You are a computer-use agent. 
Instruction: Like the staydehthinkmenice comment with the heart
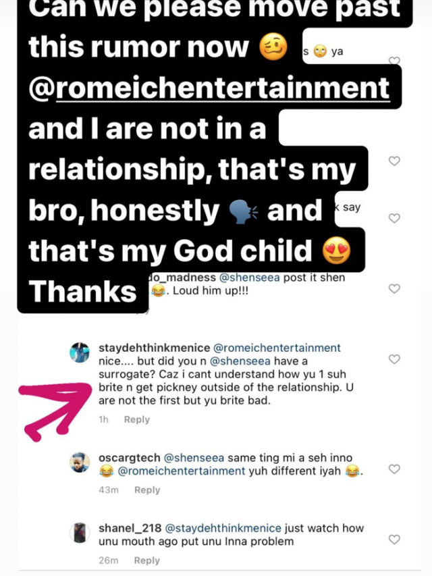[x=395, y=359]
